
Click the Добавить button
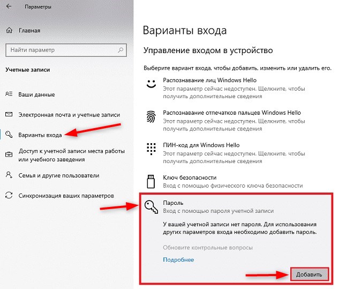309,274
